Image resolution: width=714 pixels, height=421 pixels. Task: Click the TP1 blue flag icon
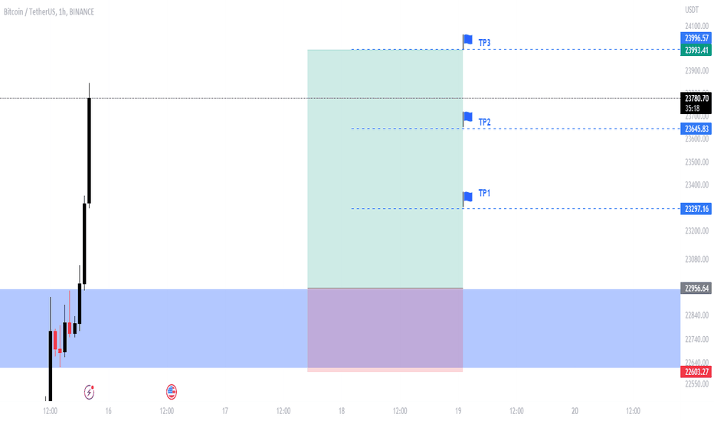point(467,197)
